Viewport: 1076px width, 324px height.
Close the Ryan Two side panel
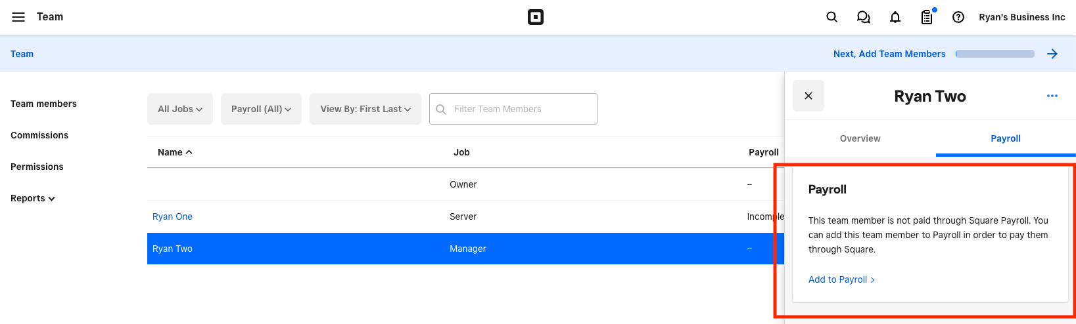tap(808, 96)
